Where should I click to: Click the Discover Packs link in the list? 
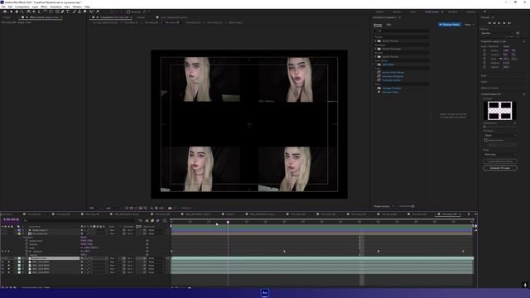pyautogui.click(x=390, y=92)
